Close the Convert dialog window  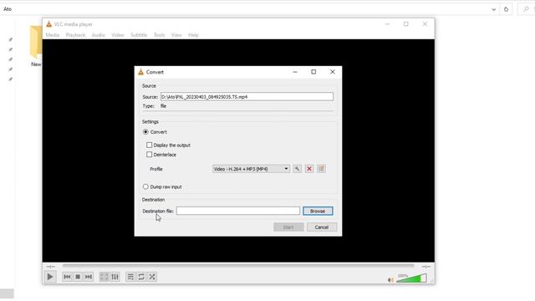pyautogui.click(x=333, y=72)
